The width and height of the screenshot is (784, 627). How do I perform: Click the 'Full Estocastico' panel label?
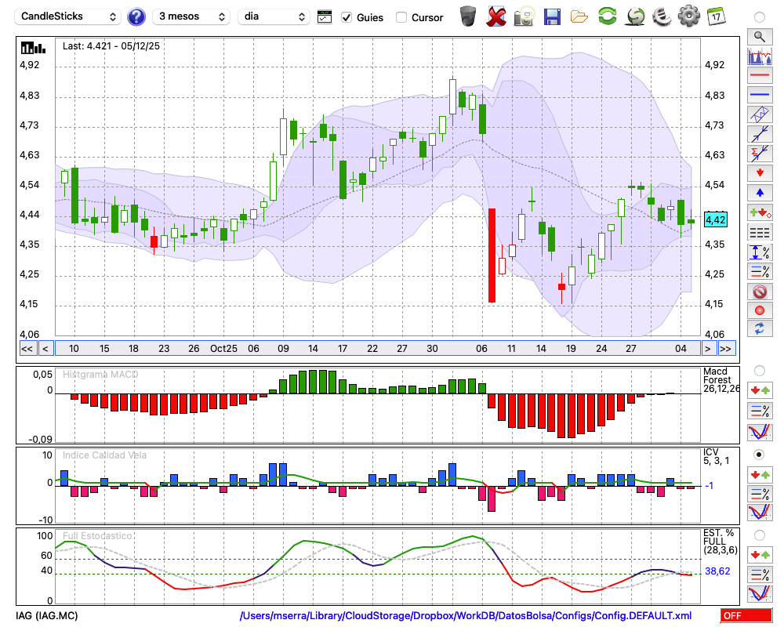coord(97,536)
